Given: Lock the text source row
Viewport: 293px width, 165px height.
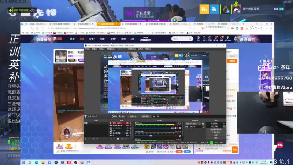Looking at the screenshot, I should pos(130,123).
